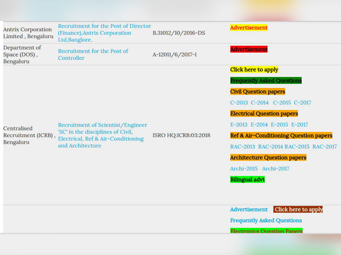Screen dimensions: 341x255
Task: Click the Electrical Question papers label
Action: 264,114
